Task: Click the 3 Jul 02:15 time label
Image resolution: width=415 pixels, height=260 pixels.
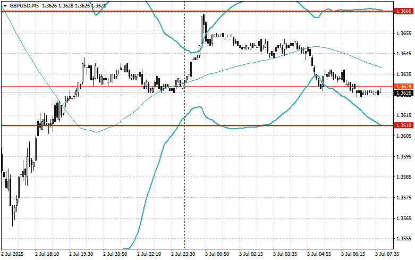Action: pyautogui.click(x=251, y=254)
